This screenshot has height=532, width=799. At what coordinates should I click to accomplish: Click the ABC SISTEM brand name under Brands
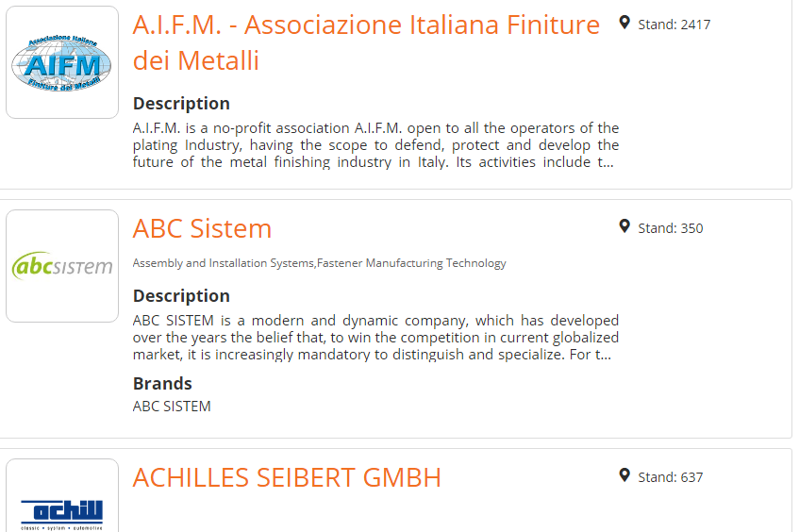coord(172,407)
